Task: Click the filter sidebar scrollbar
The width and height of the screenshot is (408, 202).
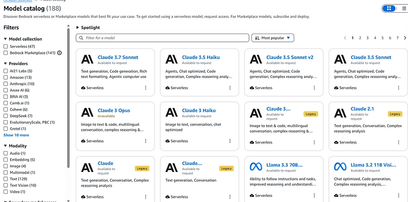Action: pos(68,99)
